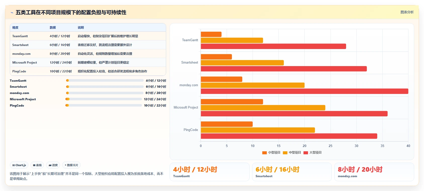
Task: Click the description 表格迁移友好 cell
Action: click(105, 45)
